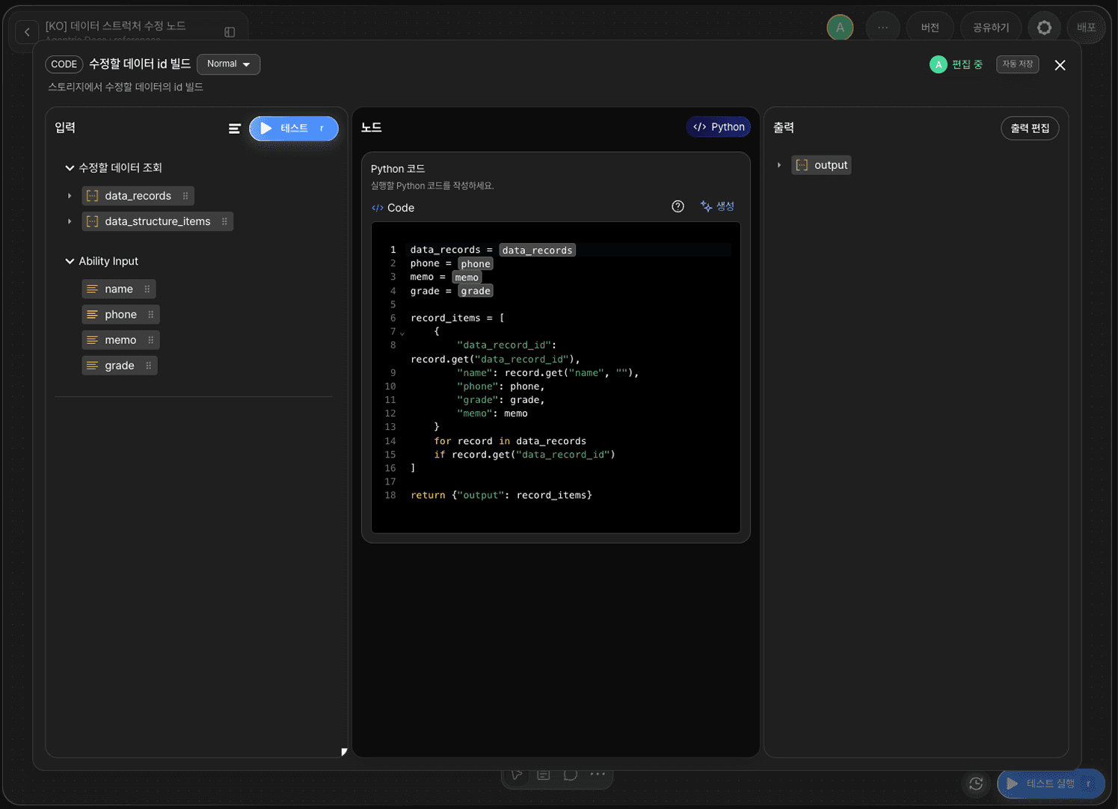
Task: Click the 출력 편집 button
Action: [1030, 129]
